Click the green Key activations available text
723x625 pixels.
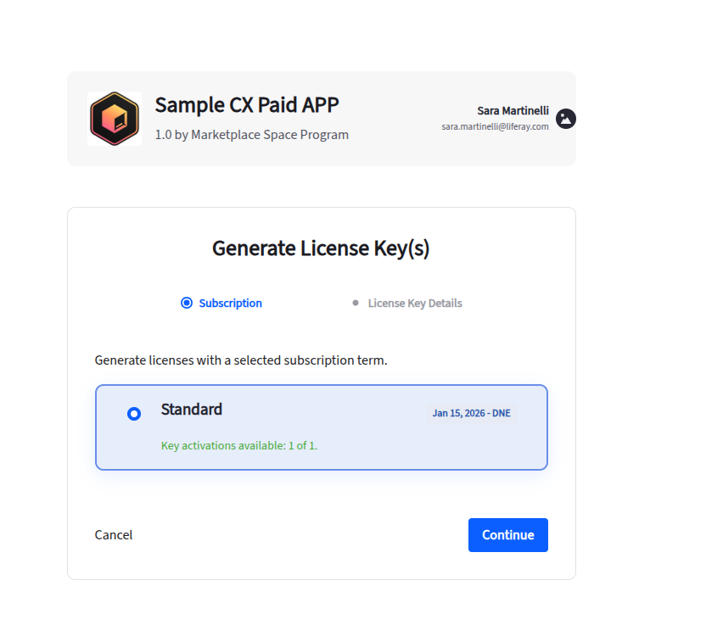tap(239, 445)
